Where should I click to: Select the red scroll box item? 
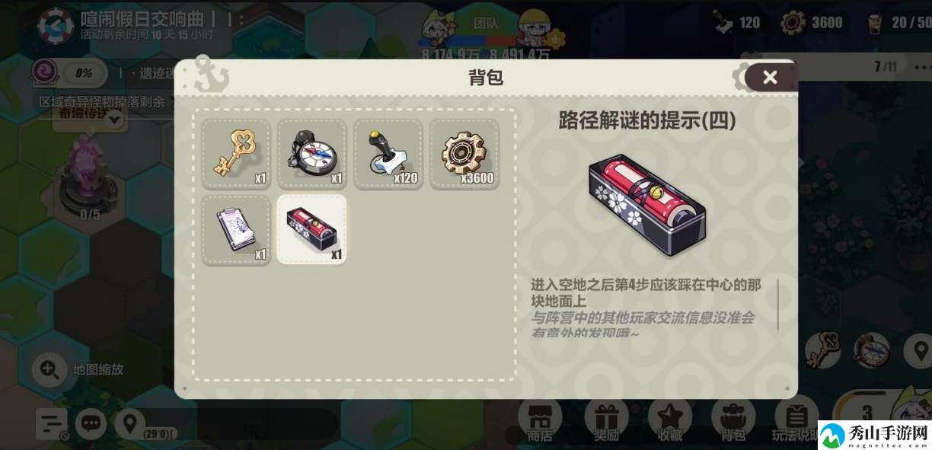[312, 230]
